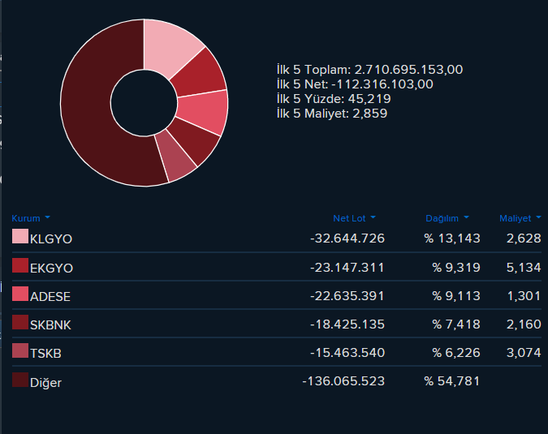This screenshot has width=548, height=434.
Task: Select the EKGYO row label
Action: [51, 269]
